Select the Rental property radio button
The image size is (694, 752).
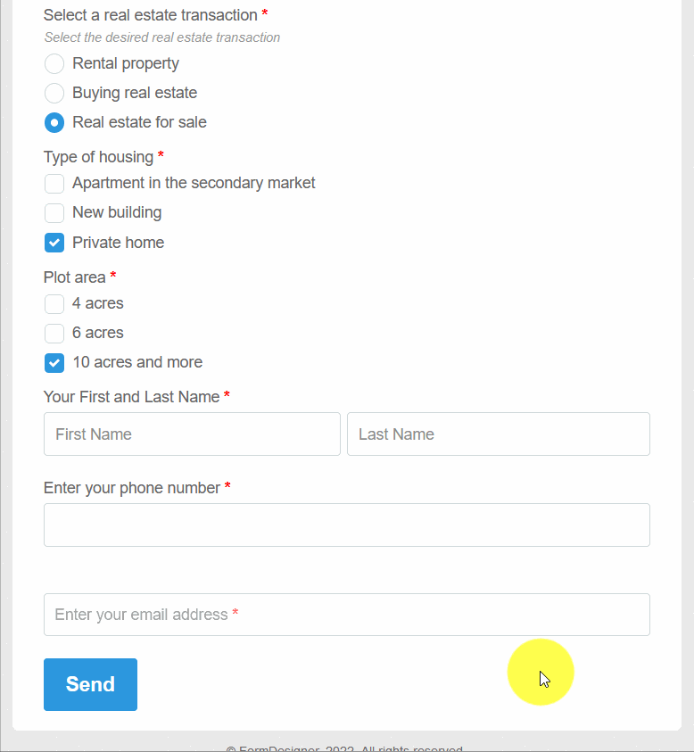54,63
